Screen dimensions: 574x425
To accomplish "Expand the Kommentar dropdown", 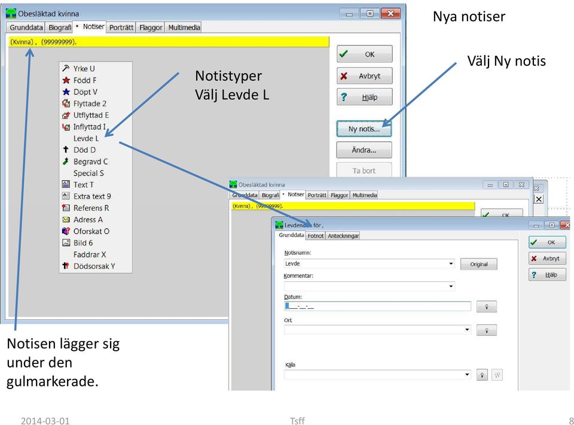I will click(451, 286).
